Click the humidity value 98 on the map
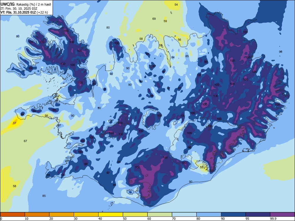 [x=189, y=147]
